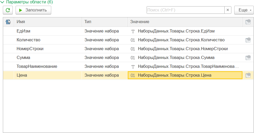Open the format settings icon for the Цена row
The height and width of the screenshot is (133, 254).
pyautogui.click(x=248, y=75)
